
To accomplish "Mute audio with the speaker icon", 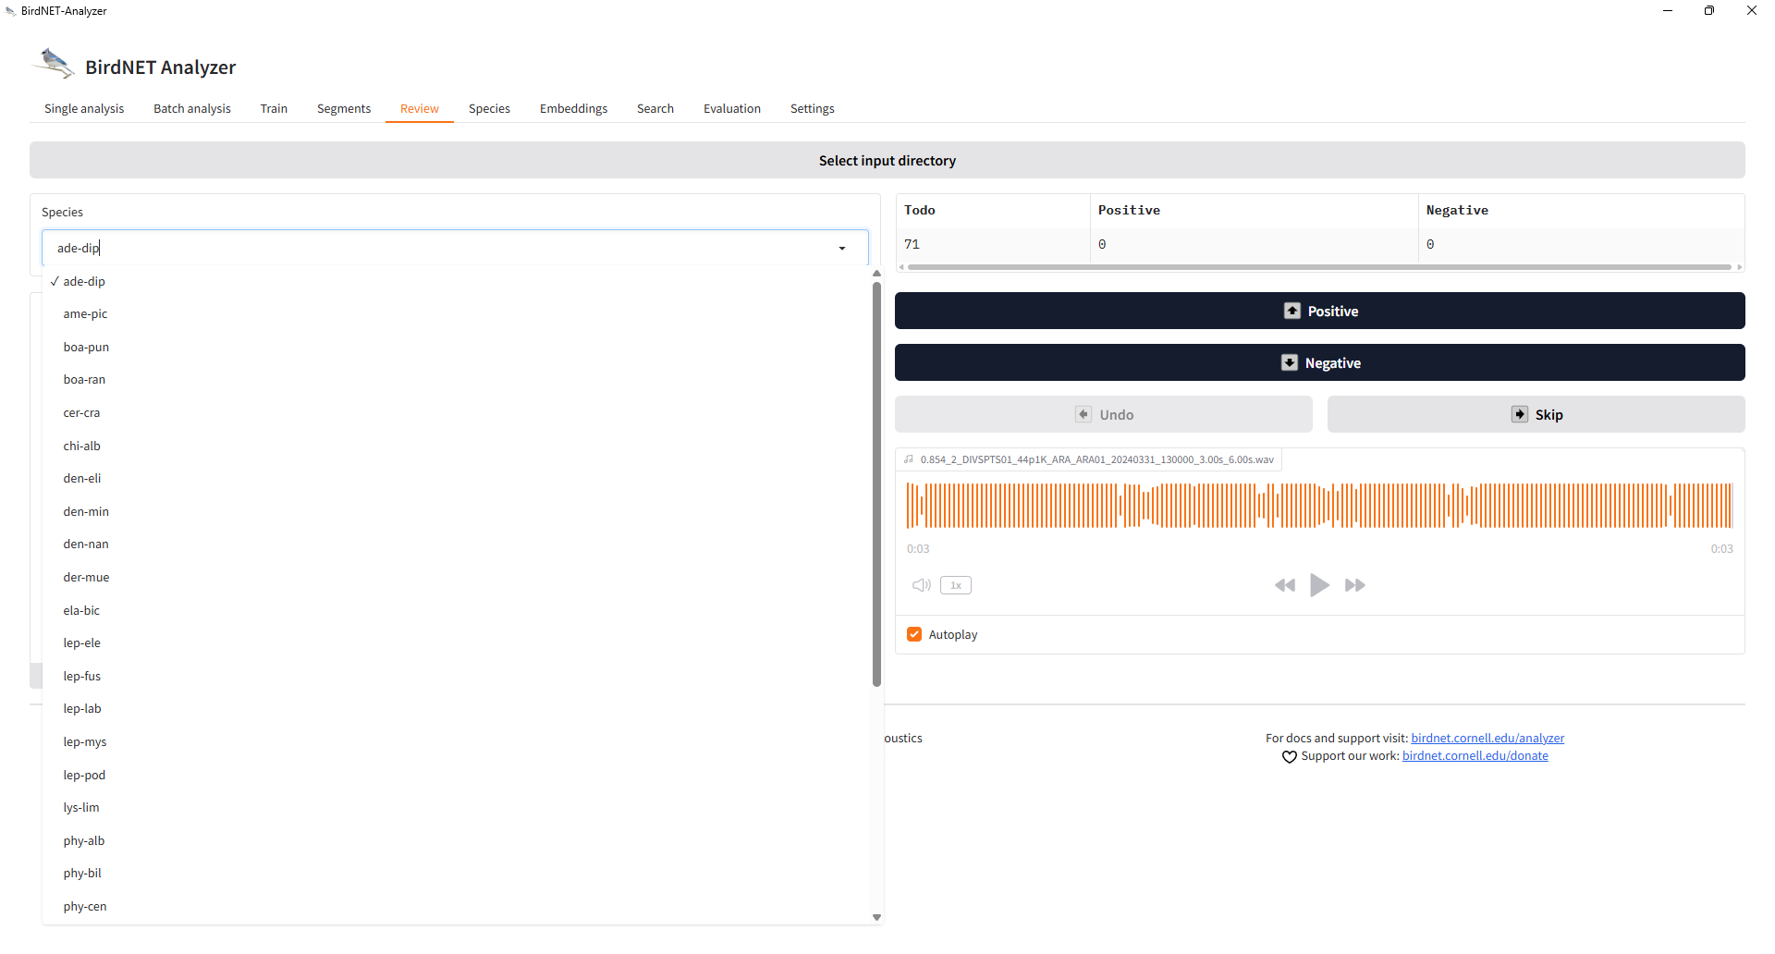I will (x=922, y=585).
